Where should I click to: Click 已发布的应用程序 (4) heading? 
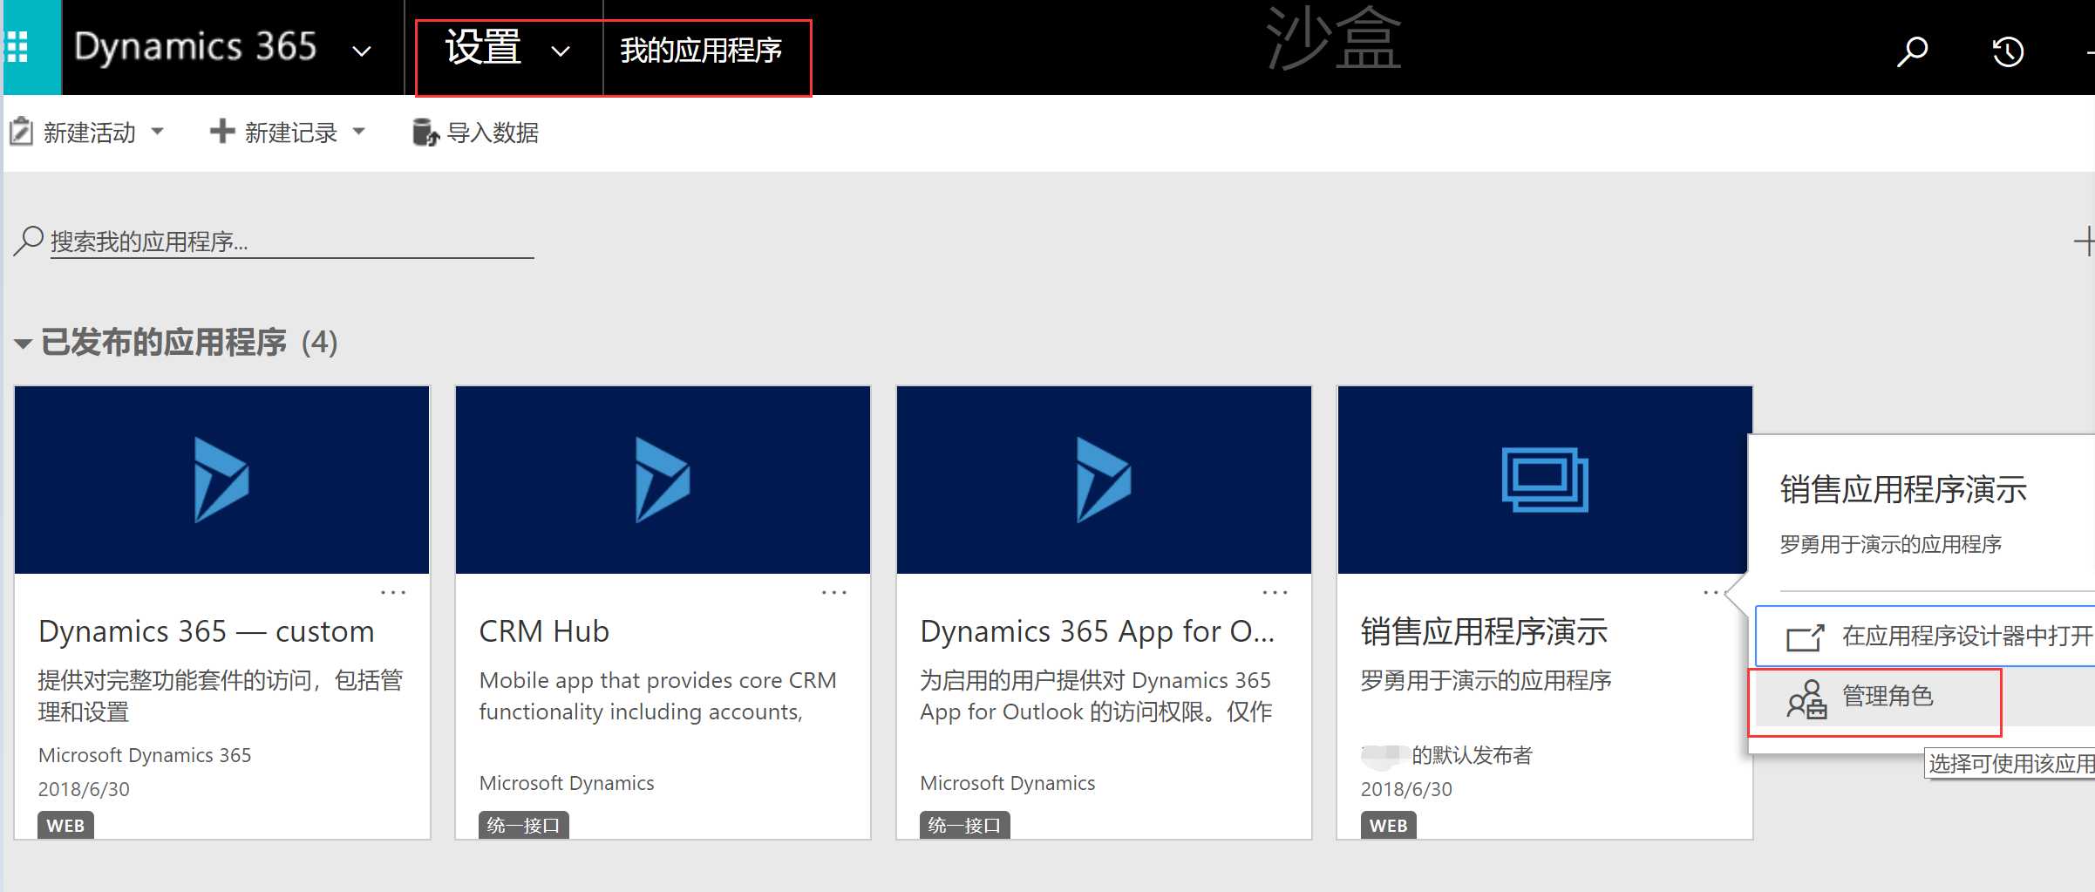tap(189, 343)
